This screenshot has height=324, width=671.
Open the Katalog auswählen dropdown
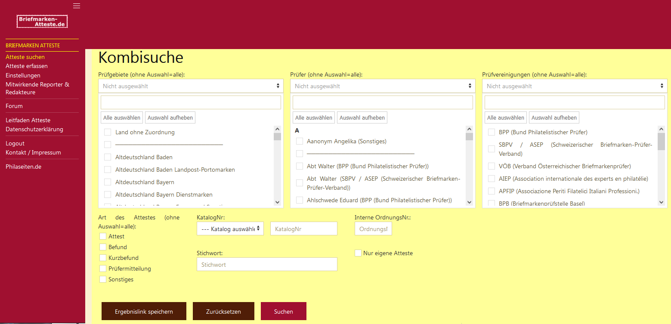pos(230,229)
